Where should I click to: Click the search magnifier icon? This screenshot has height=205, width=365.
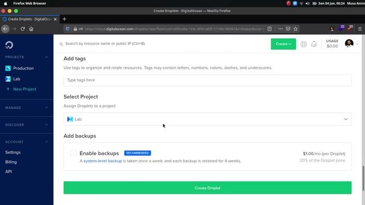coord(61,44)
